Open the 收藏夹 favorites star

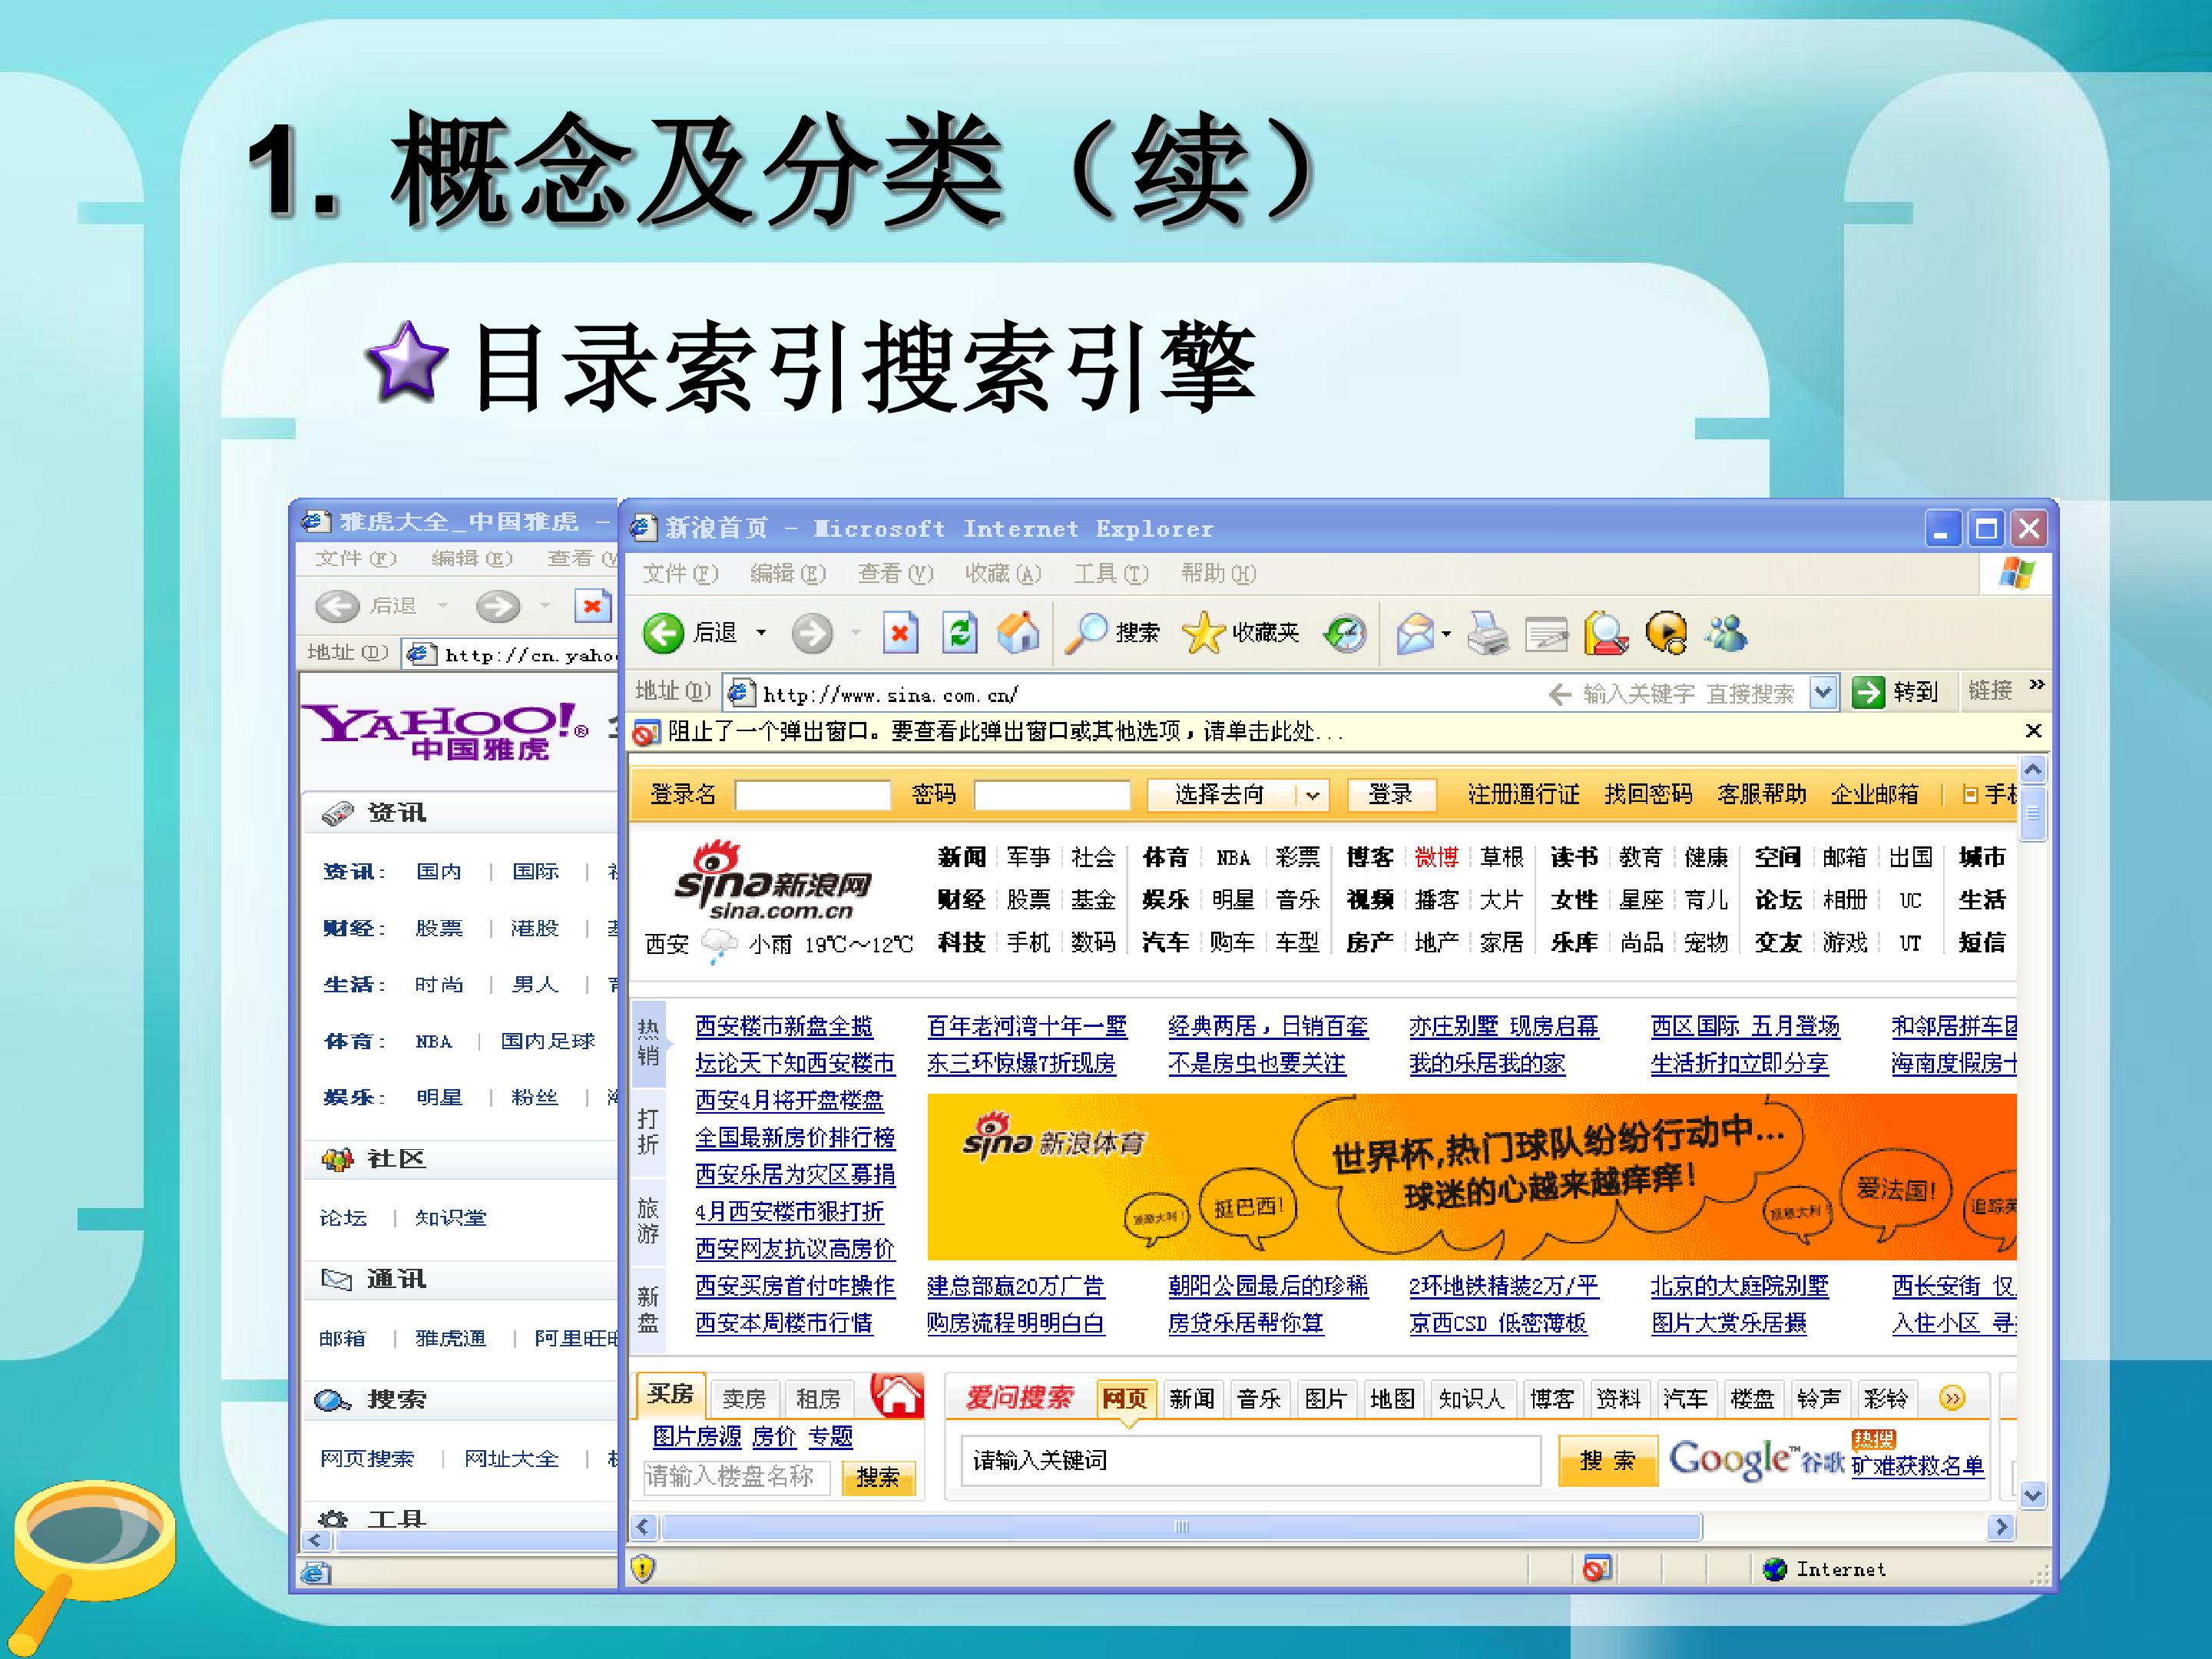pyautogui.click(x=1203, y=633)
